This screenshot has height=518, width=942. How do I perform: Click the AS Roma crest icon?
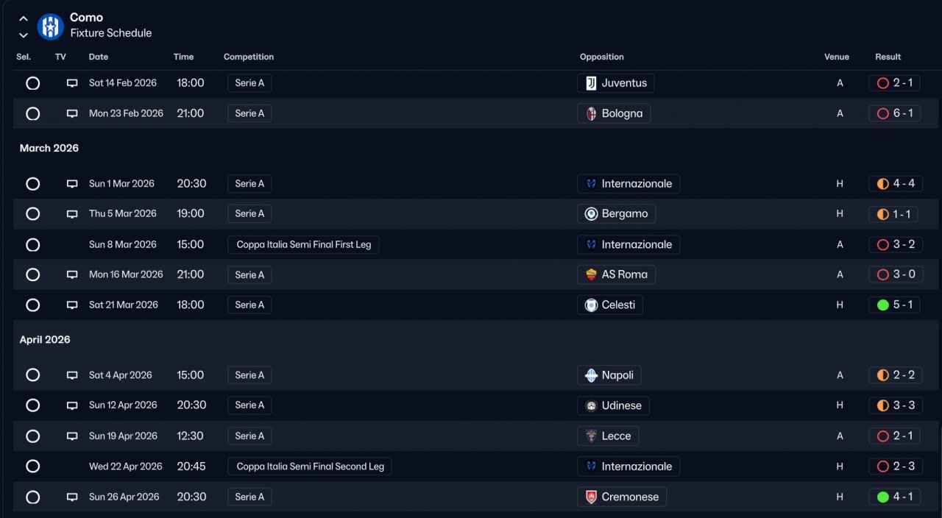(x=591, y=274)
